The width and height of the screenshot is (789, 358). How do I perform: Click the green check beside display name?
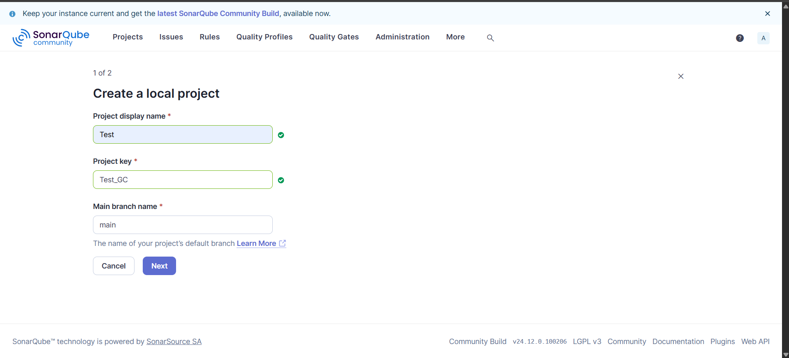[x=281, y=135]
